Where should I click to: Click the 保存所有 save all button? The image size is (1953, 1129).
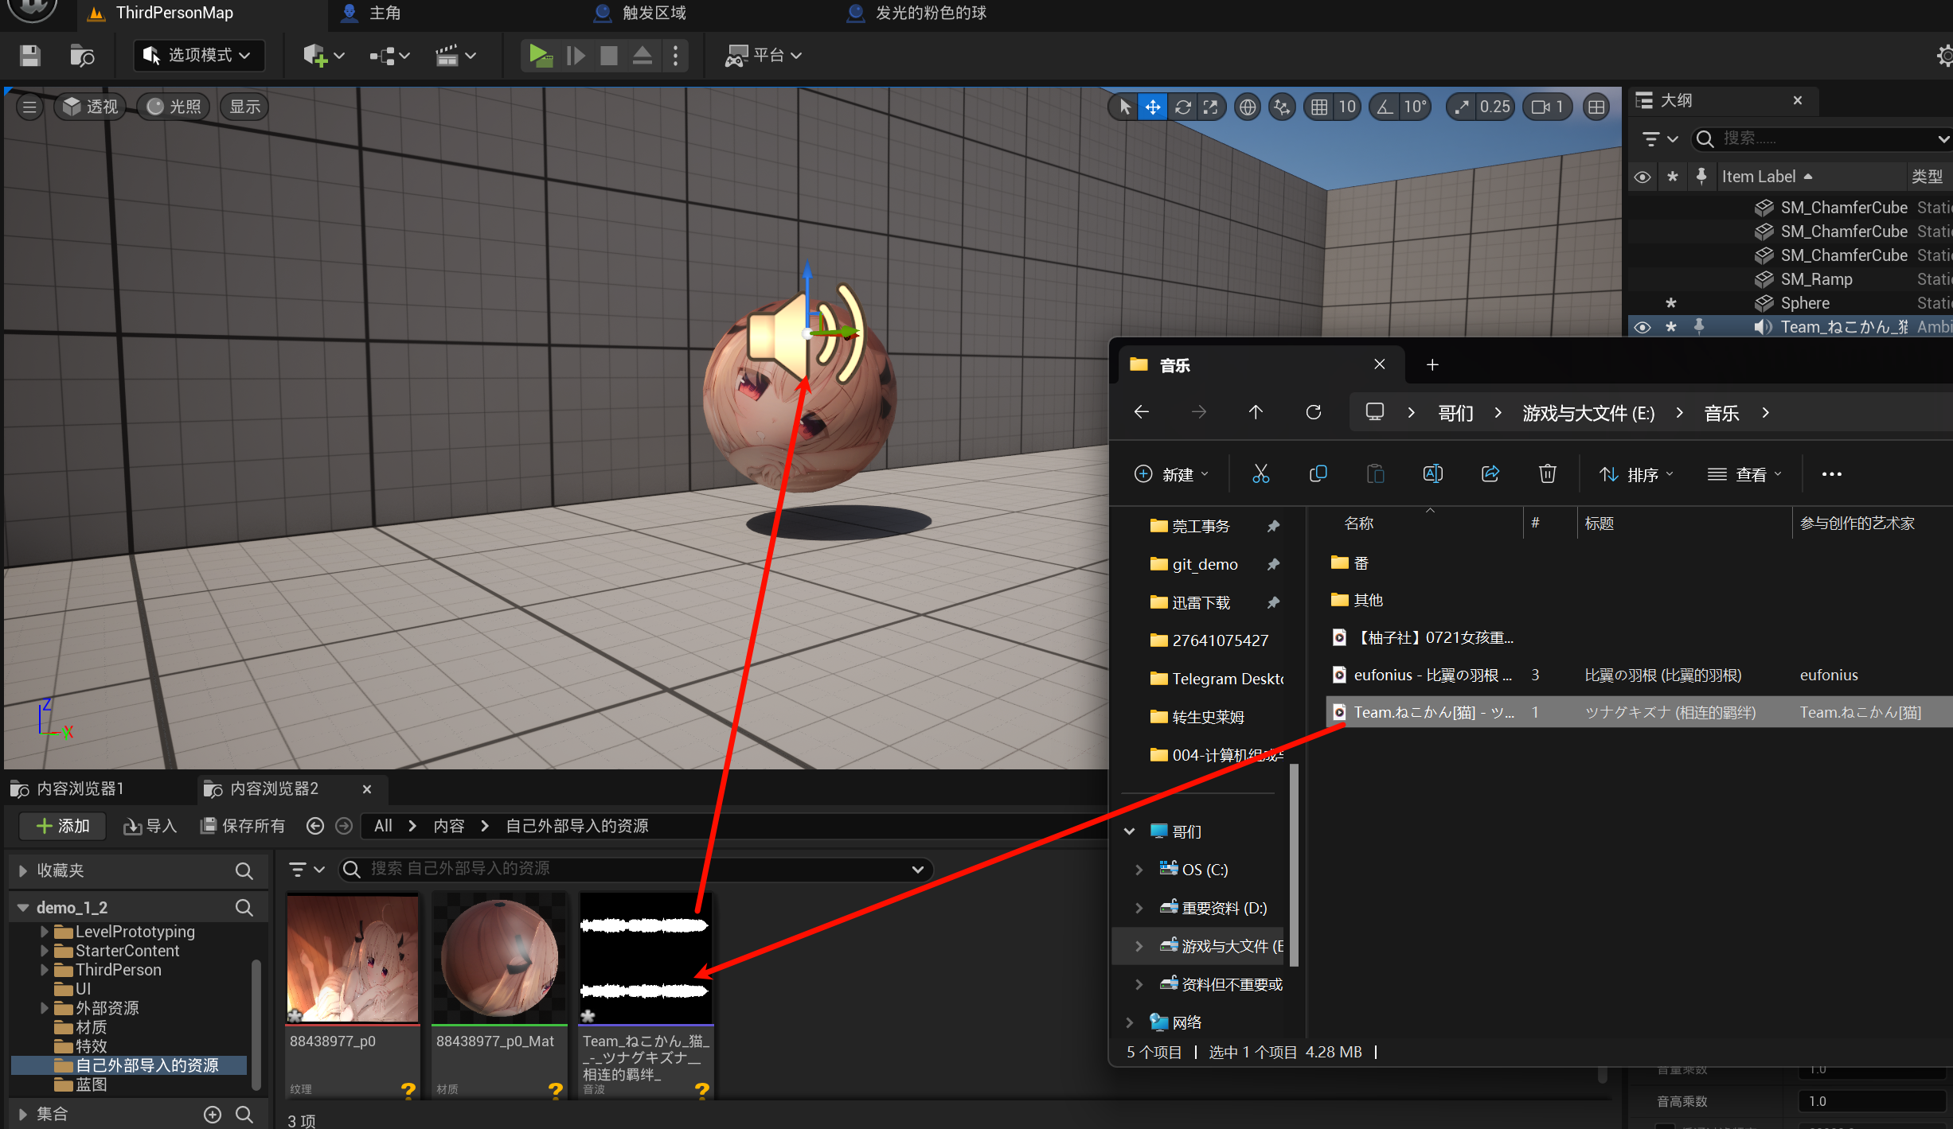tap(243, 826)
